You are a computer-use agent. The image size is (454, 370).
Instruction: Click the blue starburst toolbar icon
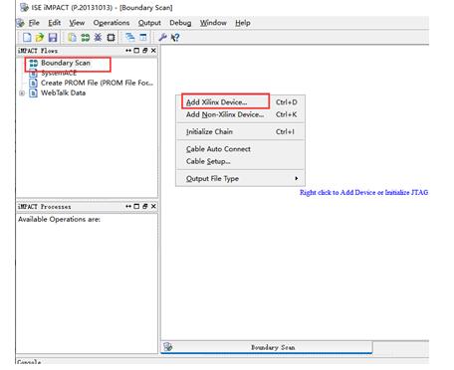[98, 37]
